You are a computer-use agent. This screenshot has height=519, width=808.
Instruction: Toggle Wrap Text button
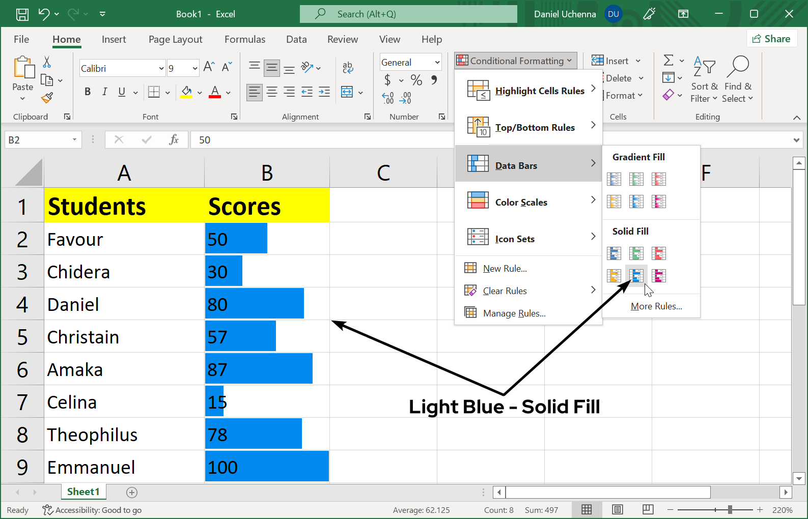[x=348, y=67]
